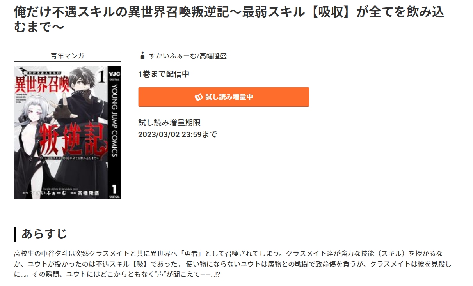Click the 試し読み増量中 orange button

click(x=224, y=97)
